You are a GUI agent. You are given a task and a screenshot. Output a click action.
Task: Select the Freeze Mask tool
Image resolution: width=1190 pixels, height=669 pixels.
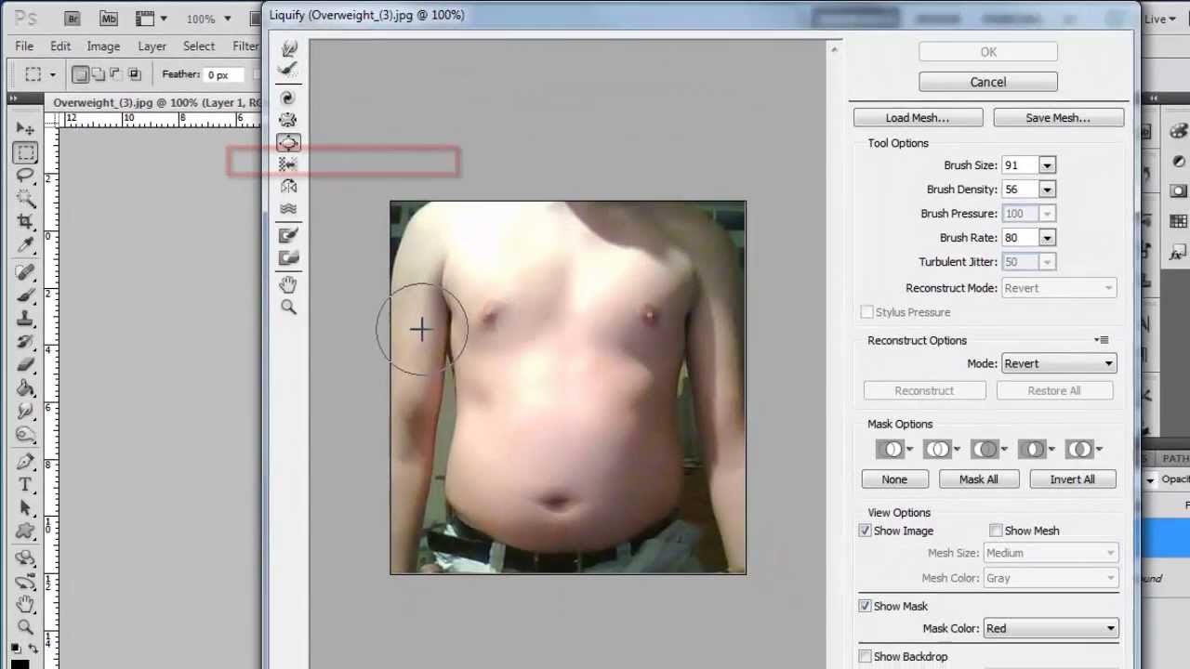[x=288, y=236]
